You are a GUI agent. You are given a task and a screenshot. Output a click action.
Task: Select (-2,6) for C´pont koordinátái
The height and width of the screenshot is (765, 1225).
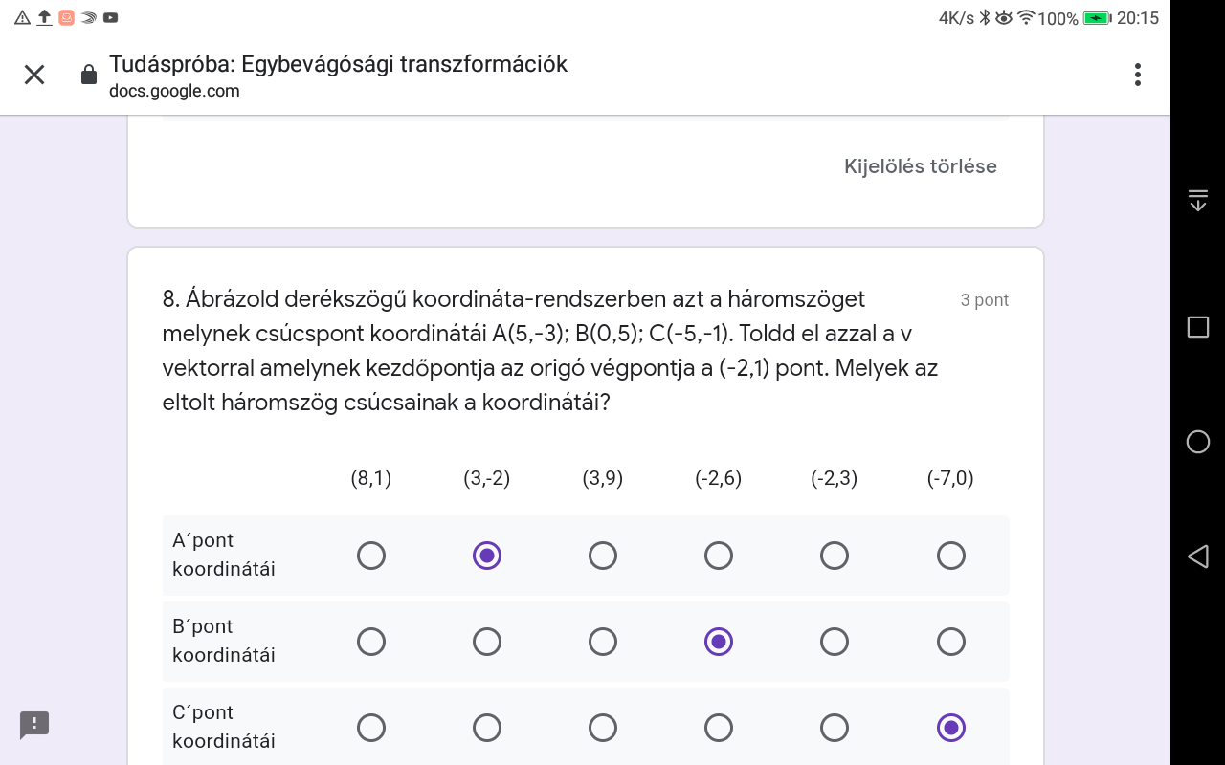pyautogui.click(x=719, y=728)
